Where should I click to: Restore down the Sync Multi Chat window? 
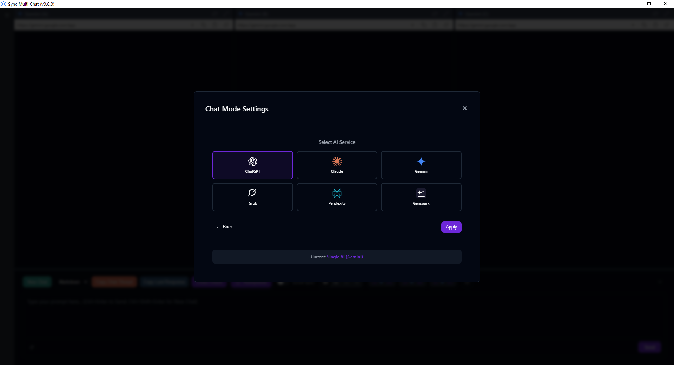click(x=649, y=4)
